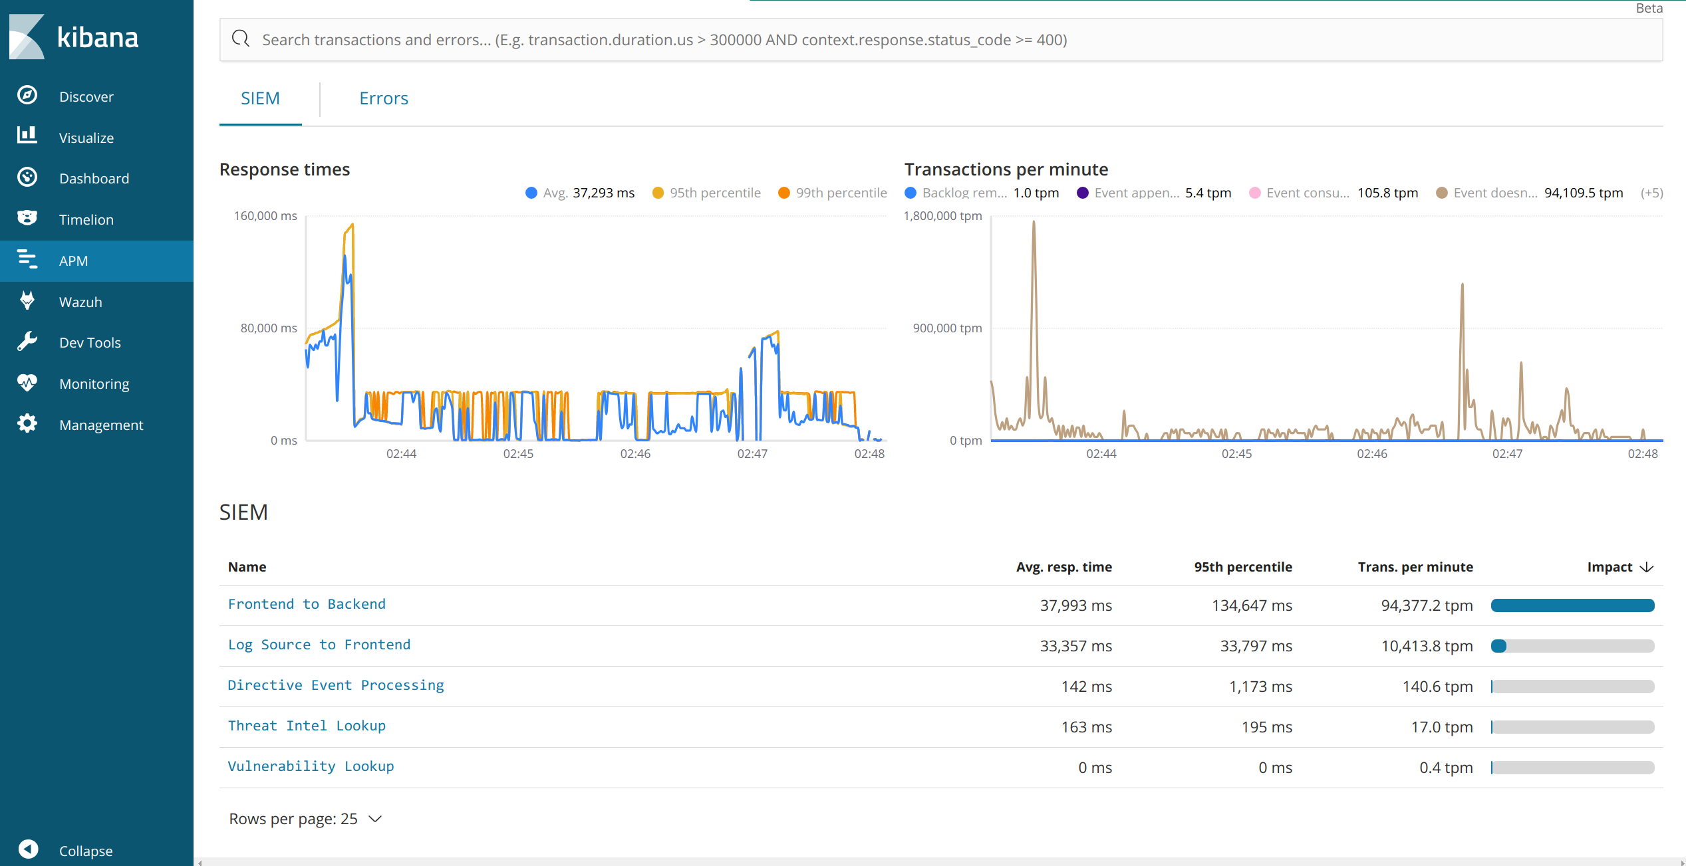This screenshot has width=1686, height=866.
Task: Open Wazuh via its wolf icon
Action: (27, 301)
